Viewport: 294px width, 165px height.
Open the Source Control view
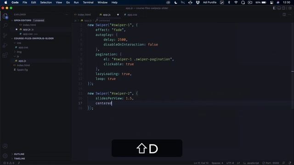[5, 35]
